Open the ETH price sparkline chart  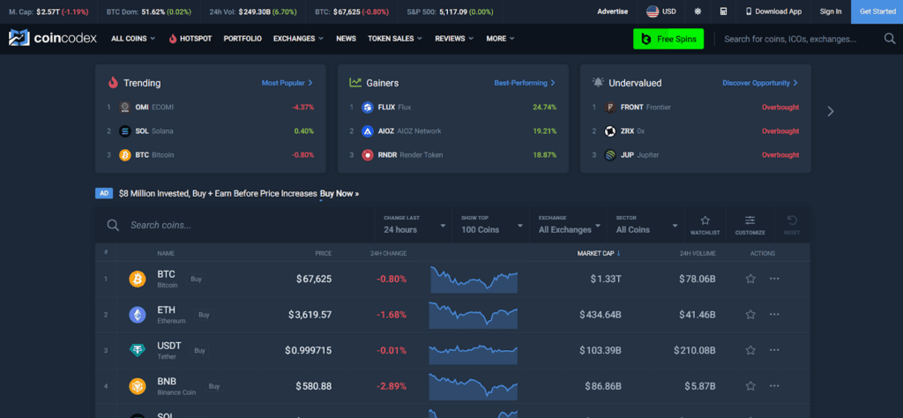(474, 314)
